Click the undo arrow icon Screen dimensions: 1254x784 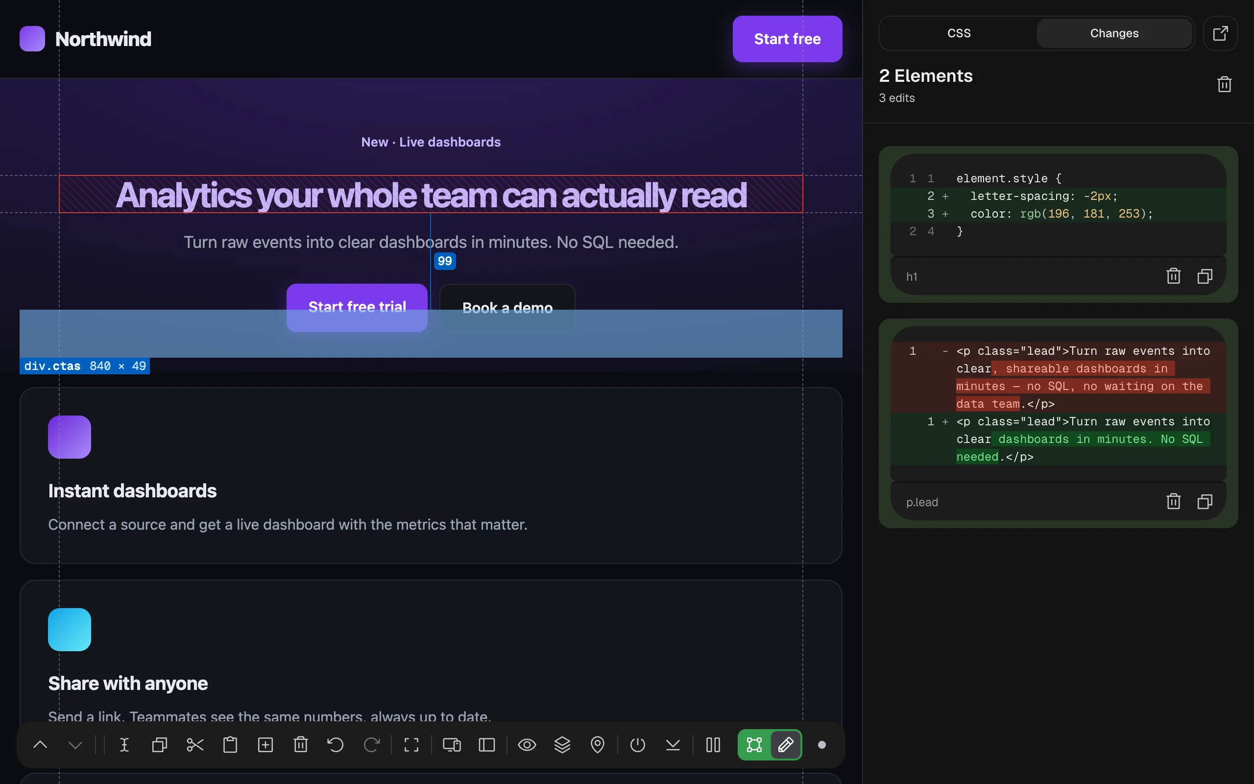[x=336, y=745]
